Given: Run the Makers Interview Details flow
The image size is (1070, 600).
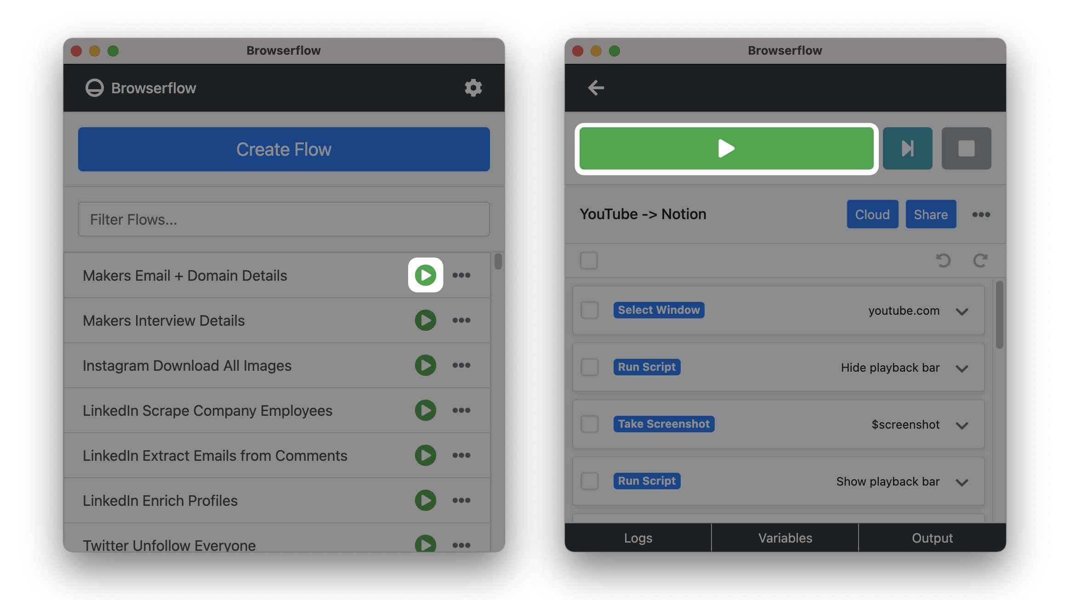Looking at the screenshot, I should pos(426,320).
